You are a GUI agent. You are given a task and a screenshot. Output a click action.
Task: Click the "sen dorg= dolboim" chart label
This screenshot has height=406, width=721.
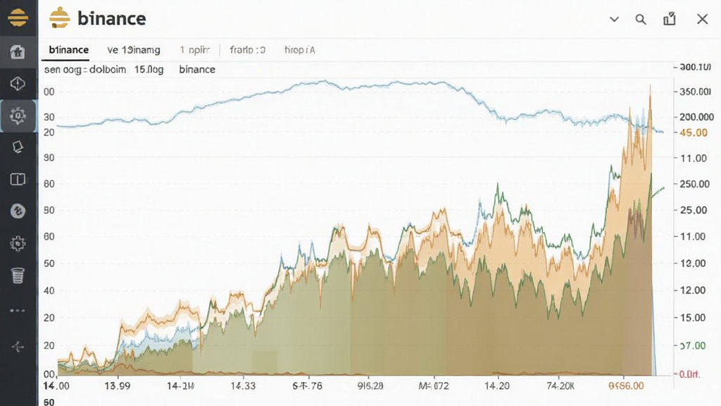coord(84,70)
